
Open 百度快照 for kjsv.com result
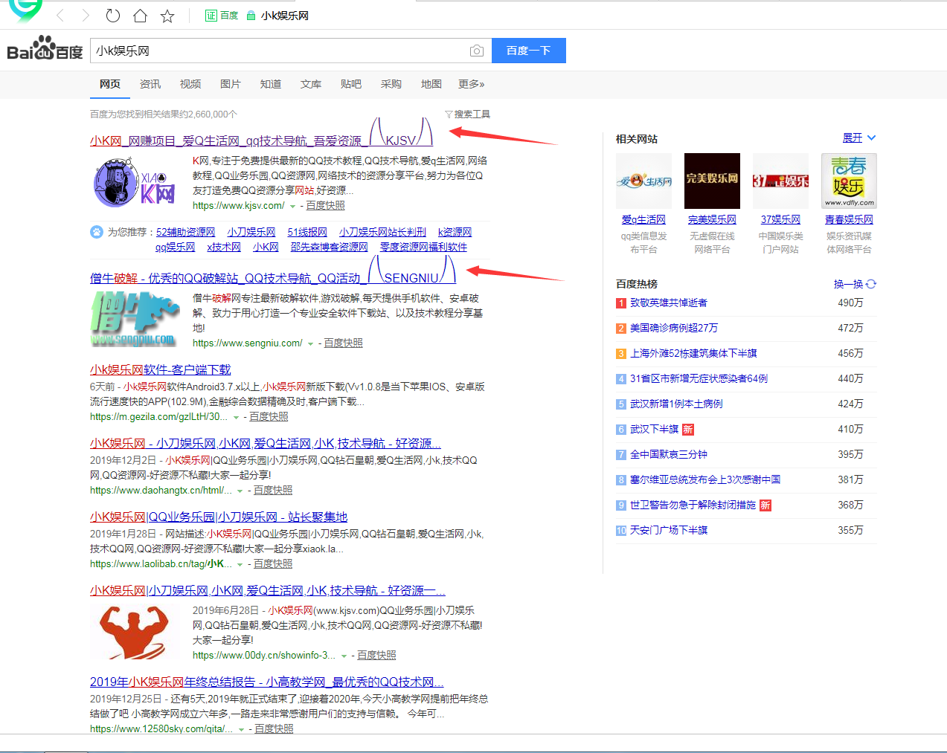[x=326, y=206]
